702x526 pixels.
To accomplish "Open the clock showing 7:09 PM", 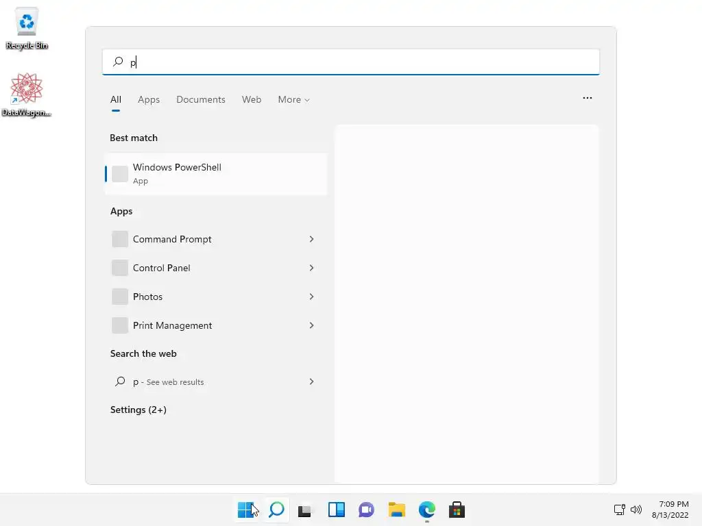I will pos(674,504).
